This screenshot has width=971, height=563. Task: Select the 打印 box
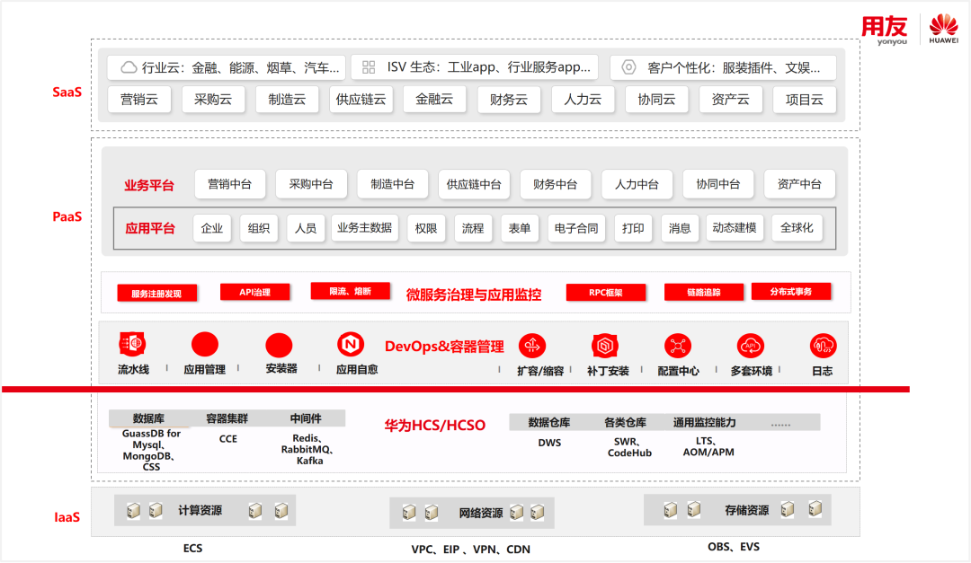[x=633, y=228]
